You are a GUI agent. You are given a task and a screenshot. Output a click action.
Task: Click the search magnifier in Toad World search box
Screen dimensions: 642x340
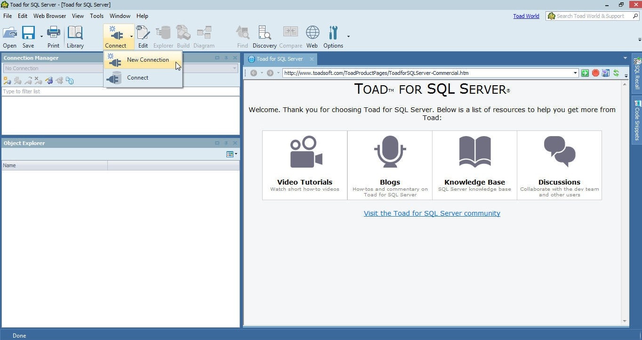pyautogui.click(x=635, y=16)
